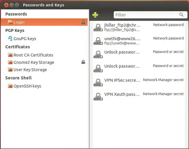Viewport: 189px width, 149px height.
Task: Click the GnuPG keys person-key icon
Action: [10, 38]
